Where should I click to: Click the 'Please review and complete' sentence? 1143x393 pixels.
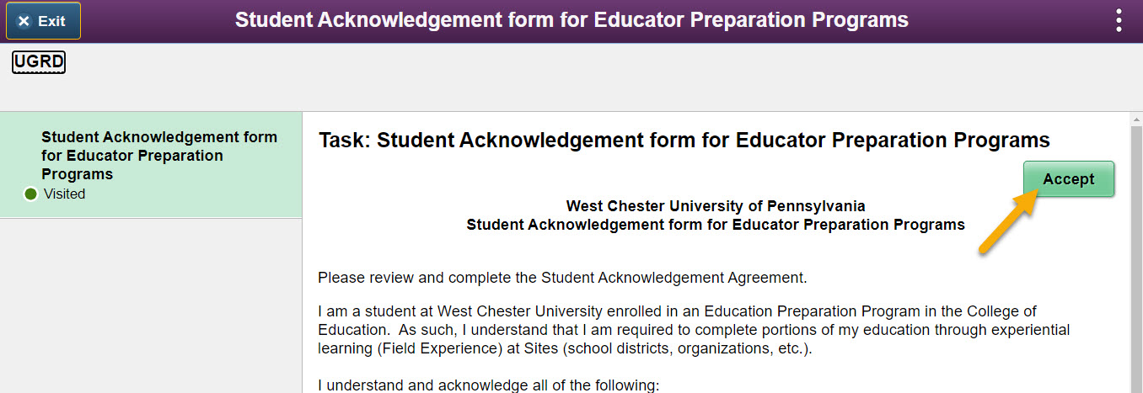(562, 277)
